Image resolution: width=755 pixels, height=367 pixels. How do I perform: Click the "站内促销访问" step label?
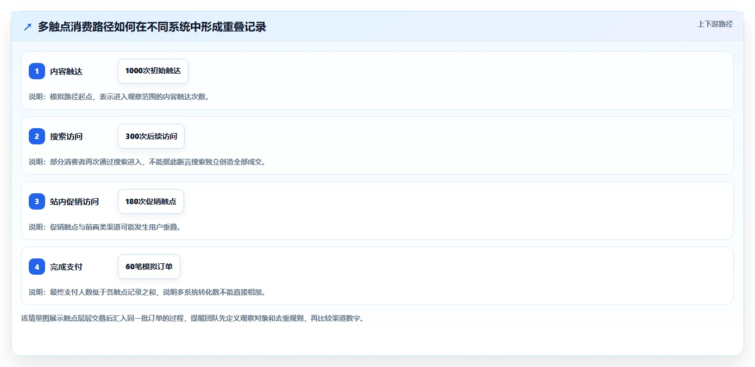pos(74,201)
